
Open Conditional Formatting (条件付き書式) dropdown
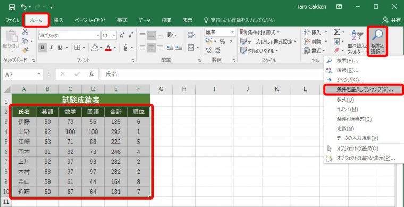pyautogui.click(x=260, y=32)
